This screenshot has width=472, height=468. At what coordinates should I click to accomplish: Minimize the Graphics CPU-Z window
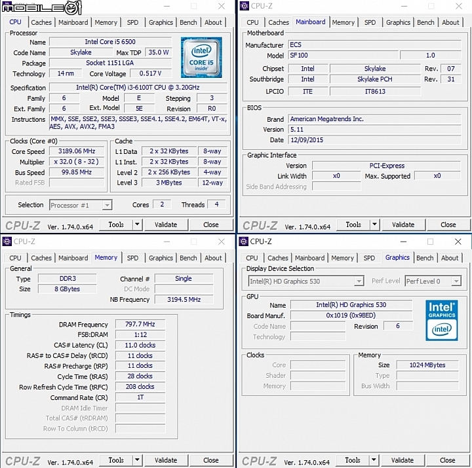[403, 242]
